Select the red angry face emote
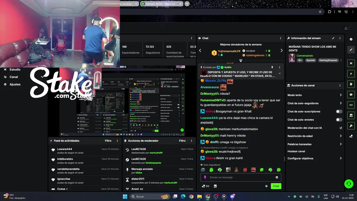 [245, 170]
